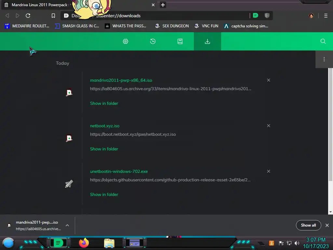Open the purple window app in taskbar
Viewport: 333px width, 250px height.
tap(134, 243)
